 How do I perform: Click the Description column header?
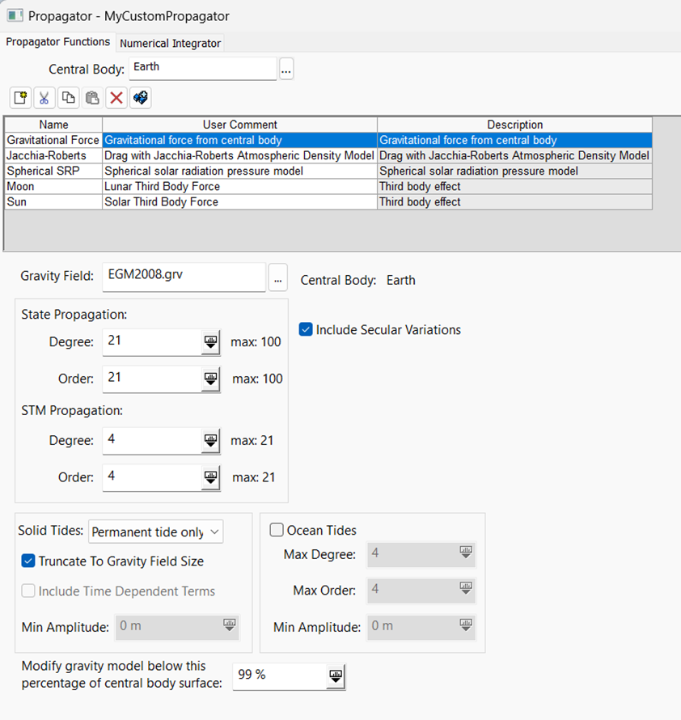click(514, 125)
